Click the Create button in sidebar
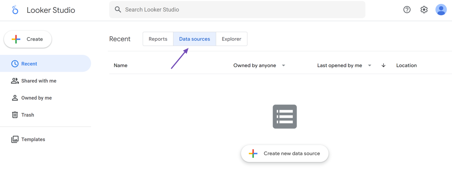 pos(28,39)
